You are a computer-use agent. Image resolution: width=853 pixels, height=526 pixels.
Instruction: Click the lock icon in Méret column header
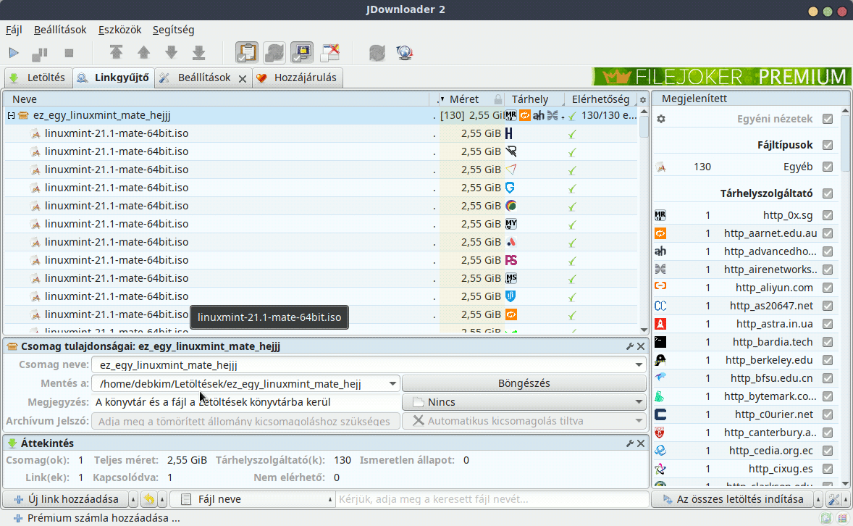coord(497,99)
